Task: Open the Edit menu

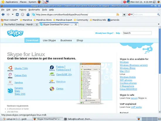Action: [8, 10]
